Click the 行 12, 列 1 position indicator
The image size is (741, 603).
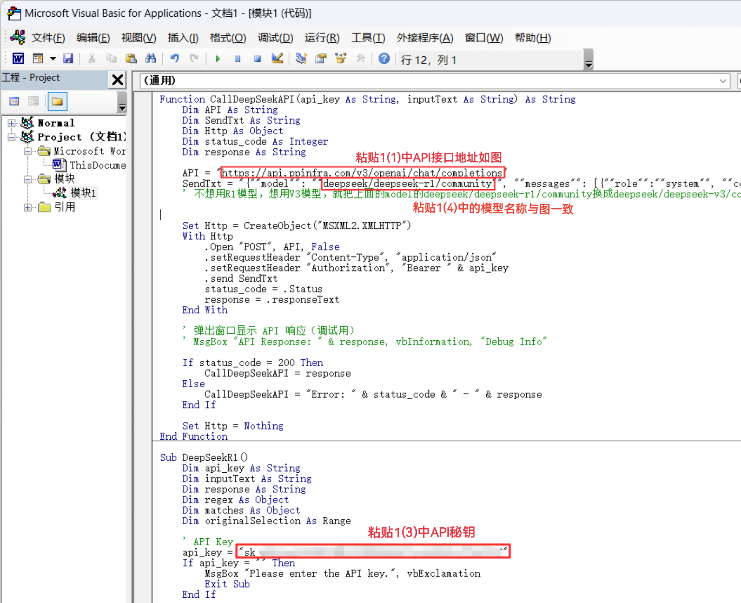429,60
